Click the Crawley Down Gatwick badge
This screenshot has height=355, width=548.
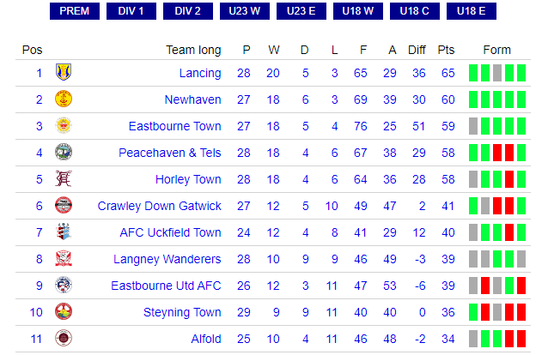coord(64,205)
